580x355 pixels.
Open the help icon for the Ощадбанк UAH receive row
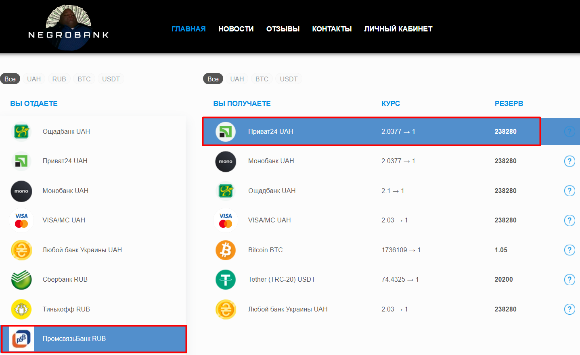tap(570, 191)
